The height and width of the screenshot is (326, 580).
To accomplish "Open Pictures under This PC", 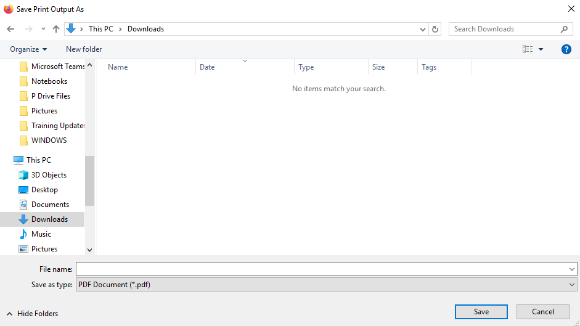I will pos(38,249).
